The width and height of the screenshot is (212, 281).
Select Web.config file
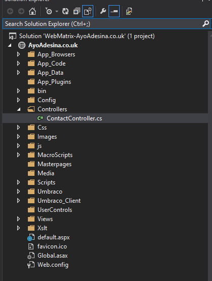coord(53,265)
